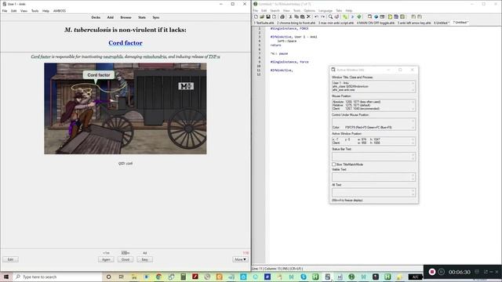Viewport: 502px width, 282px height.
Task: Open Anki View menu
Action: [24, 11]
